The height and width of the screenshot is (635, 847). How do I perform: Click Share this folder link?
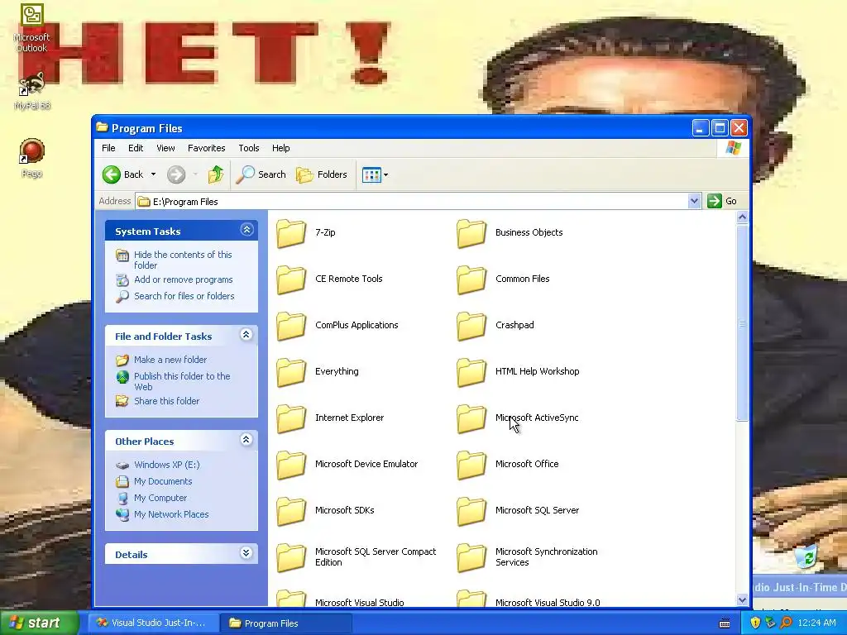(166, 401)
